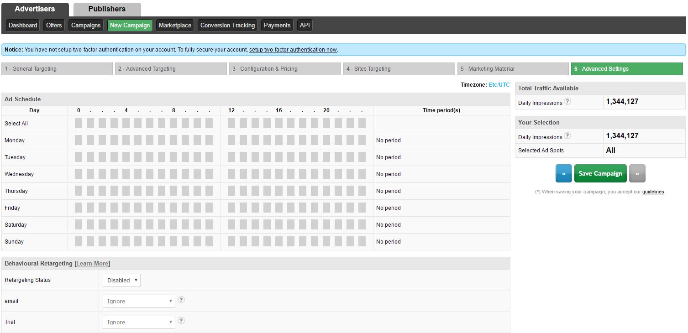Click the help icon next to Trial dropdown
The width and height of the screenshot is (688, 333).
181,321
